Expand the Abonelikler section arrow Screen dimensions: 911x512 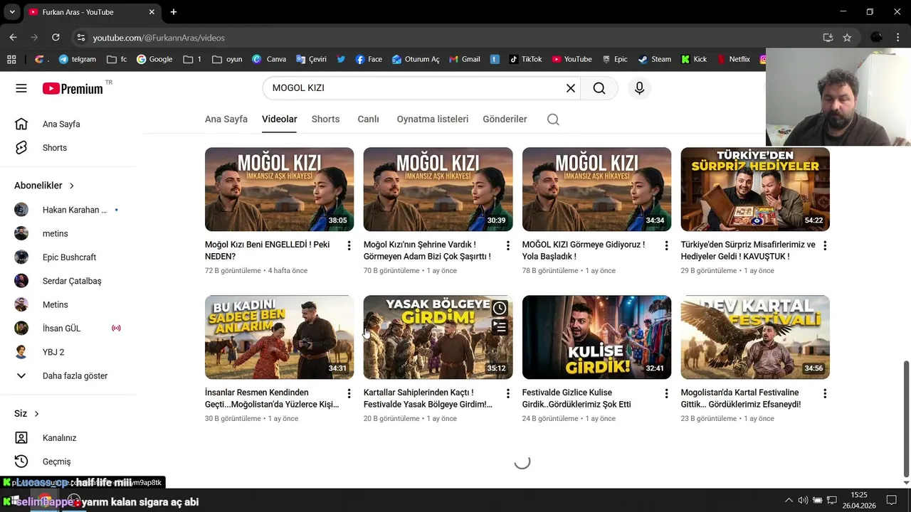(72, 186)
